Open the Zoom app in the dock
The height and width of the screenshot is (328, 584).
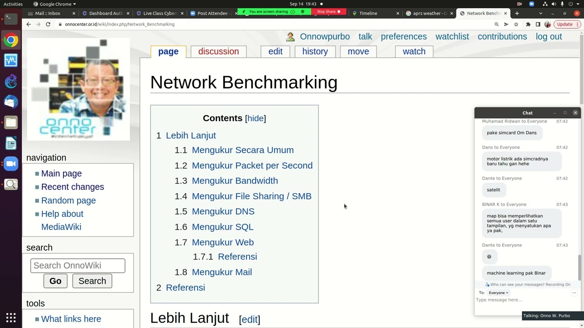pyautogui.click(x=11, y=164)
